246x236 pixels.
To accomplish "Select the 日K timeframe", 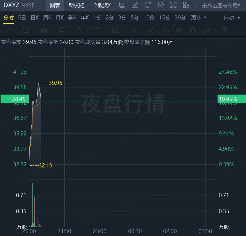I will click(x=35, y=17).
